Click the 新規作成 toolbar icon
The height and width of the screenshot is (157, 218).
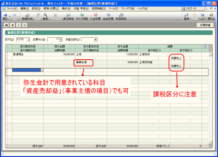coord(27,16)
